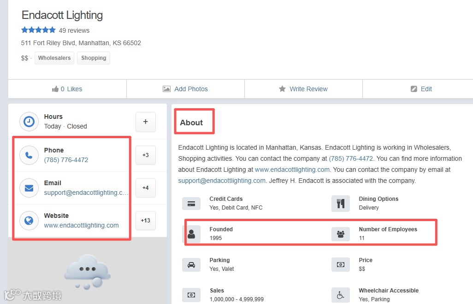Open Write Review
This screenshot has width=473, height=304.
click(303, 89)
